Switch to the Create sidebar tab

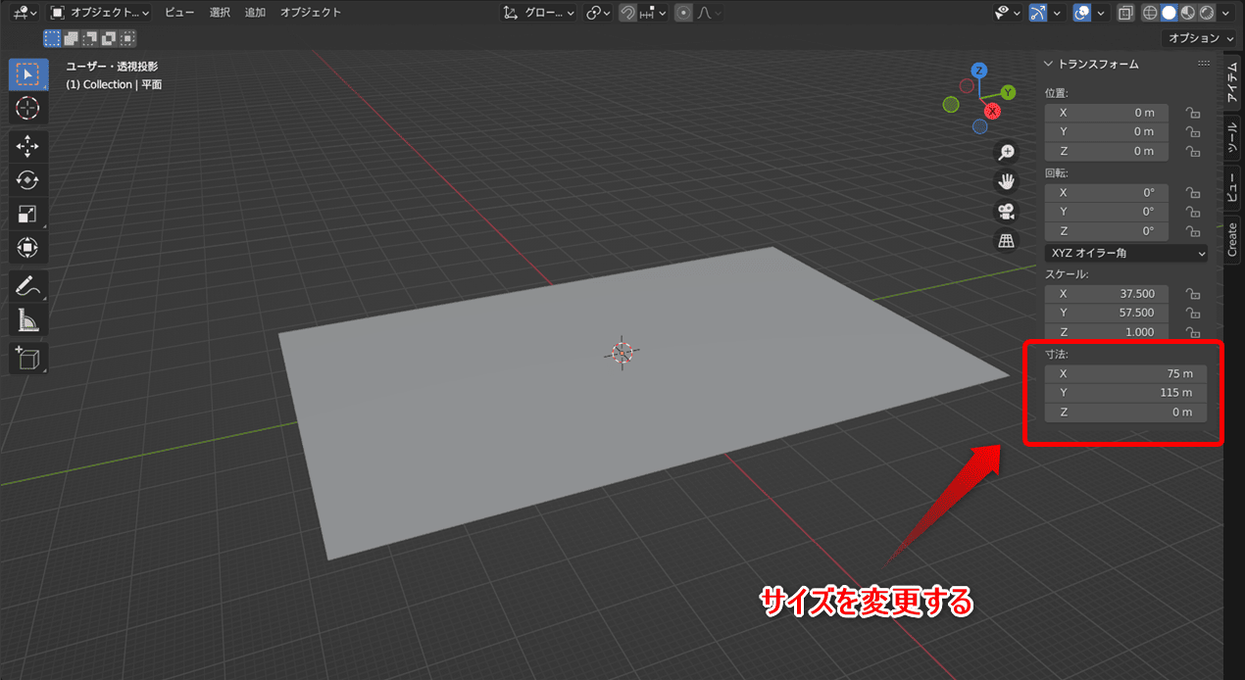(x=1232, y=239)
